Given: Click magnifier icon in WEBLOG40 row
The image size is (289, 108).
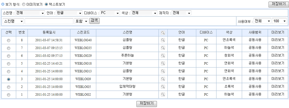Looking at the screenshot, I should pyautogui.click(x=163, y=40).
